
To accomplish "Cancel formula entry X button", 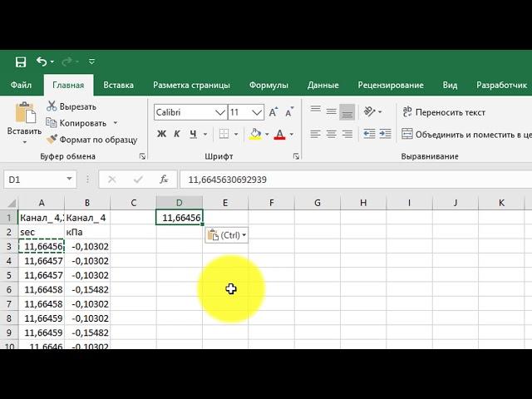I will (x=112, y=180).
